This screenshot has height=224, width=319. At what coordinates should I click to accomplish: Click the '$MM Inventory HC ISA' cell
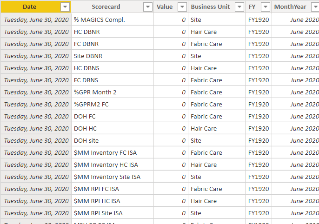113,165
